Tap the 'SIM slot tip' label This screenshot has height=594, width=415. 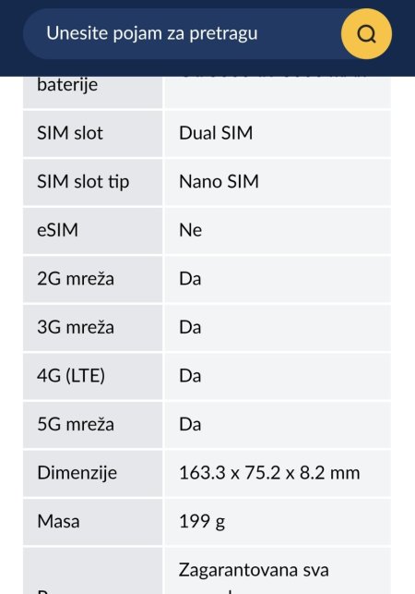83,181
